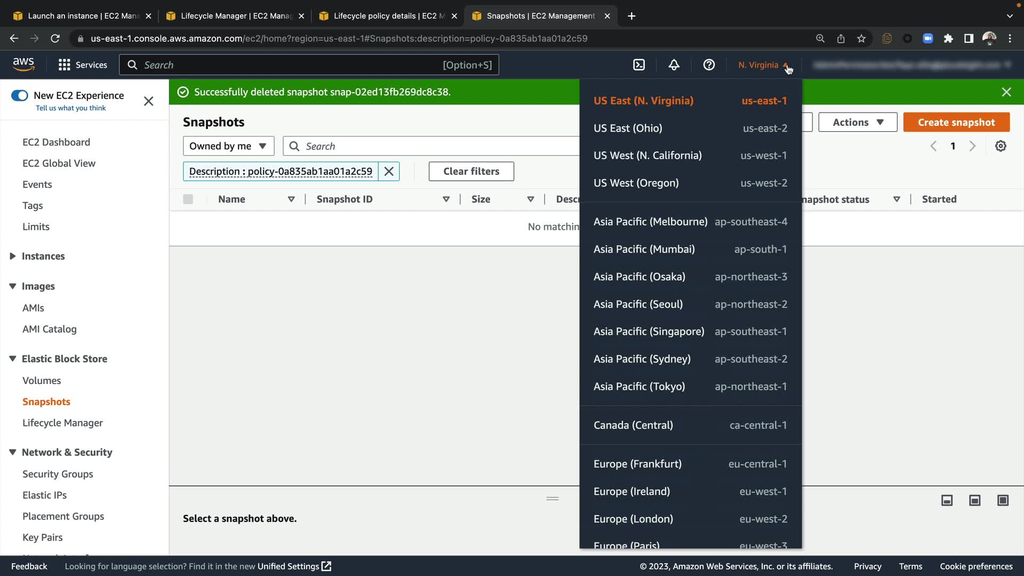Remove the Description filter with X
The width and height of the screenshot is (1024, 576).
389,171
